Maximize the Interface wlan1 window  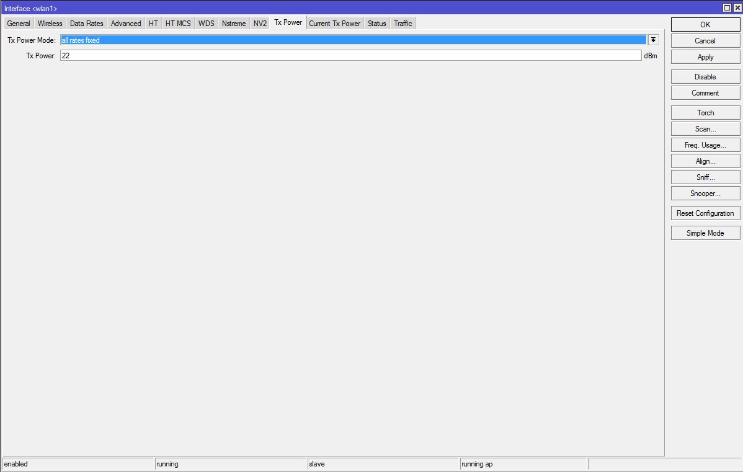pos(727,8)
